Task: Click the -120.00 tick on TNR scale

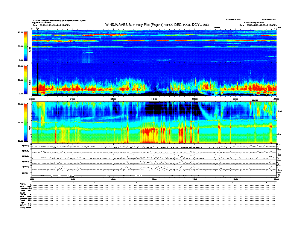Action: tap(19, 104)
